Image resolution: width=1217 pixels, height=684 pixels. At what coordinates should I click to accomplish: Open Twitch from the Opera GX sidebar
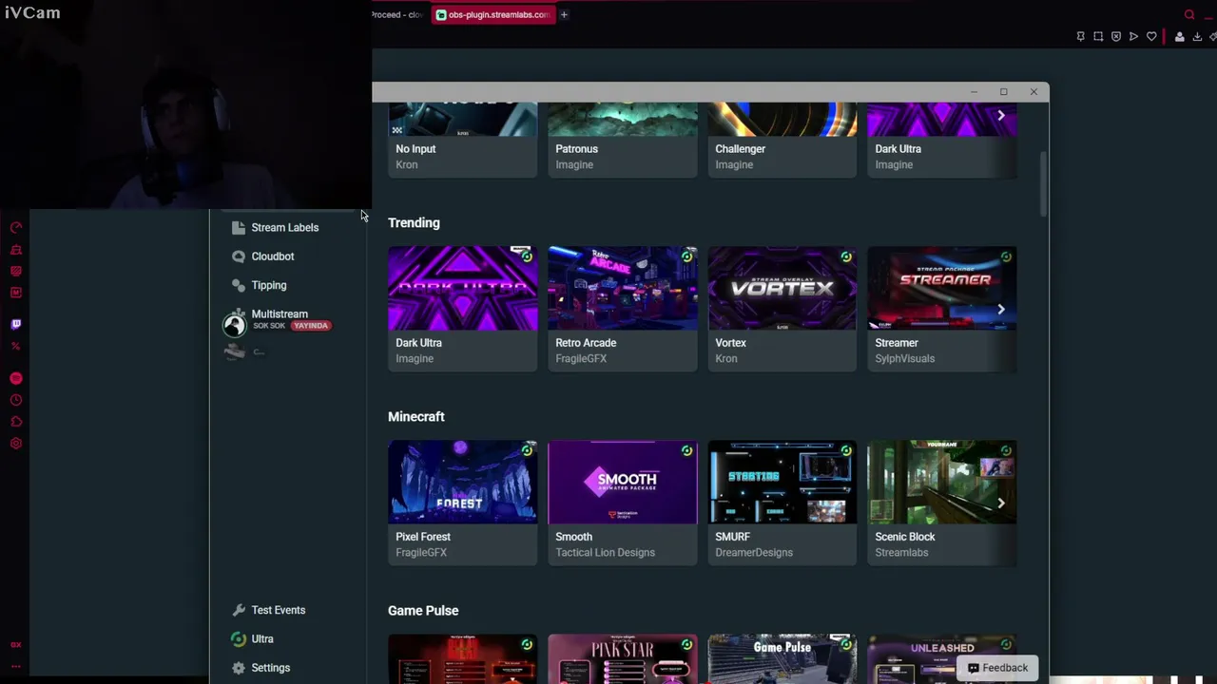click(x=16, y=324)
